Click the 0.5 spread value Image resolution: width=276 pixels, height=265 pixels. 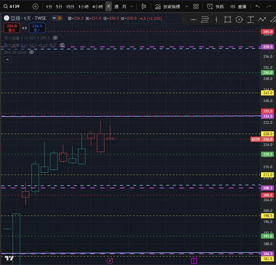(x=25, y=28)
